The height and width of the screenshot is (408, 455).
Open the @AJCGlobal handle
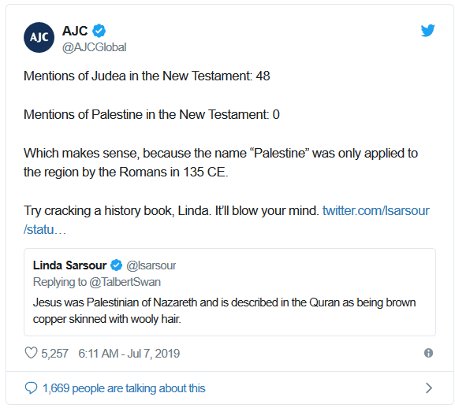95,47
